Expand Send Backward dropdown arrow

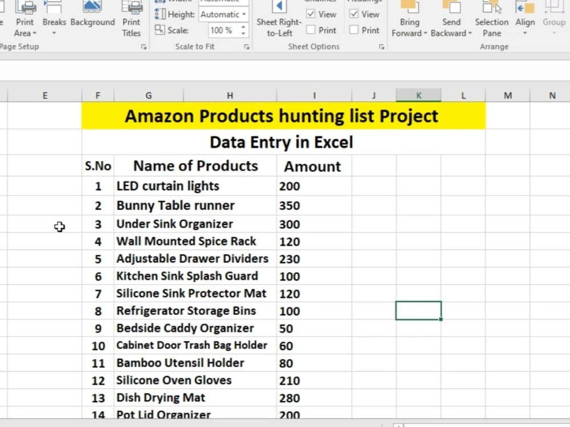pyautogui.click(x=470, y=34)
